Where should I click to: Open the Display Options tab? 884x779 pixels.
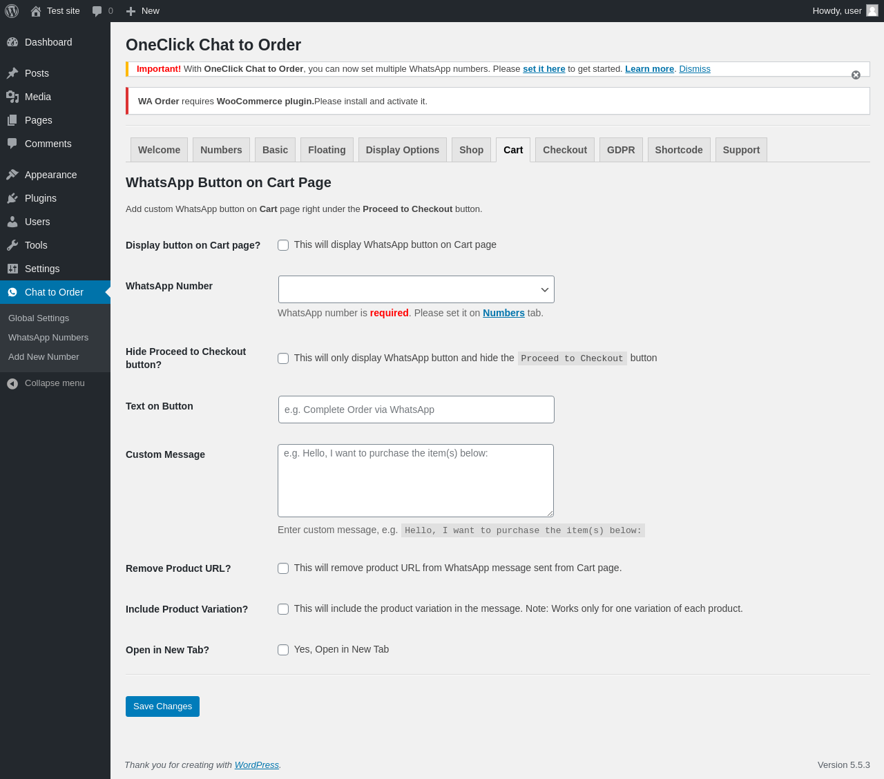click(403, 150)
